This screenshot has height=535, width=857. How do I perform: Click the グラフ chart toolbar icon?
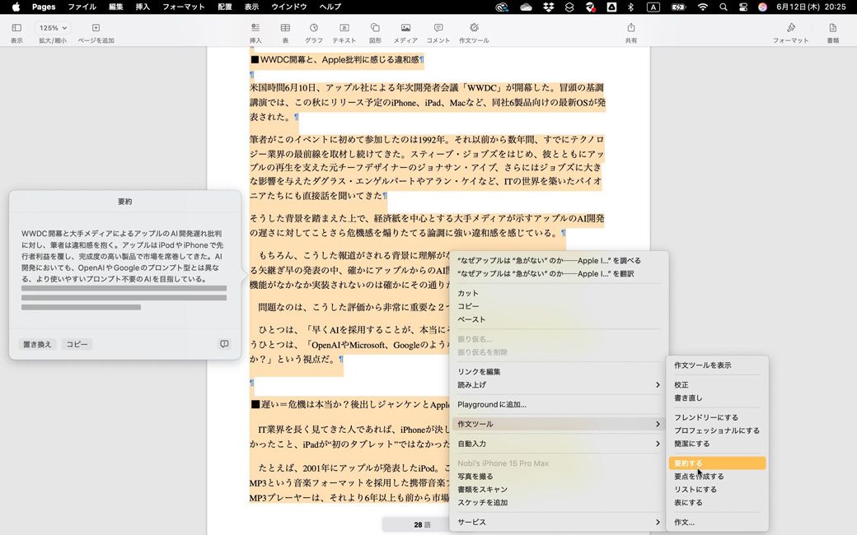coord(314,28)
